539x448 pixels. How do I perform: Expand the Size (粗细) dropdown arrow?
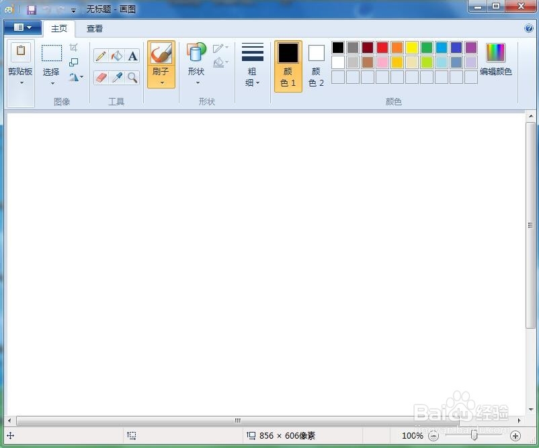tap(258, 82)
